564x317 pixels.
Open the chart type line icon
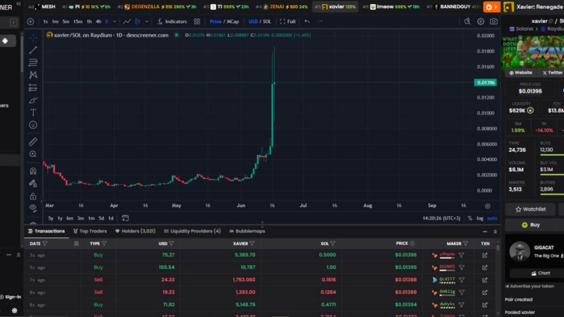pyautogui.click(x=127, y=21)
